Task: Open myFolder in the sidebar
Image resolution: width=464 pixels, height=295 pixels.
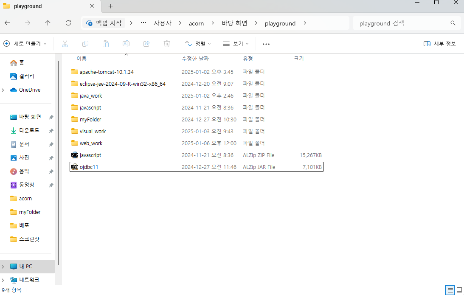Action: click(x=25, y=212)
